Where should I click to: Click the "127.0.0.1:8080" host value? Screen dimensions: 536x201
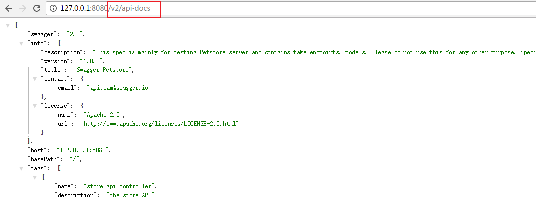pyautogui.click(x=83, y=150)
